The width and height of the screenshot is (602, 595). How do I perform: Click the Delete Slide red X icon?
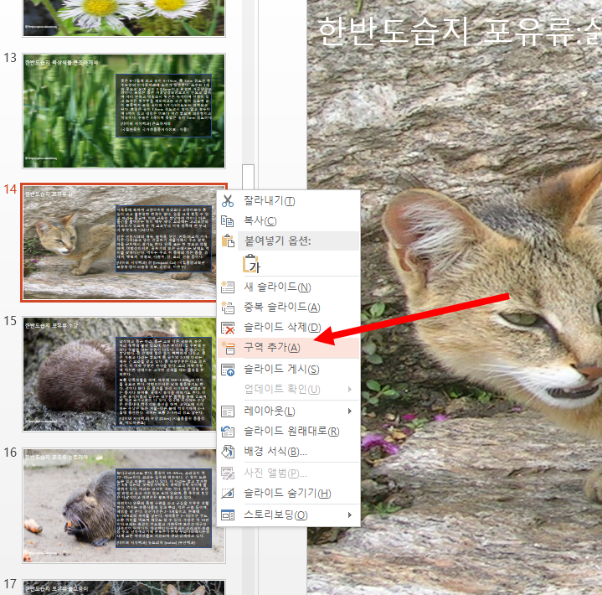pyautogui.click(x=228, y=328)
